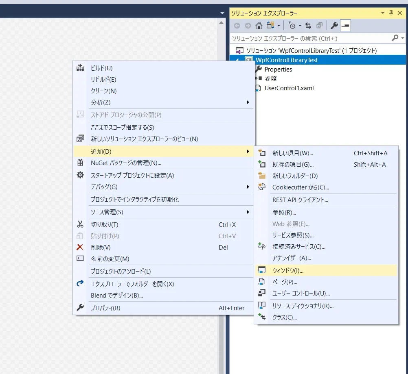The width and height of the screenshot is (408, 374).
Task: Click the search magnifier icon in Solution Explorer
Action: (x=395, y=38)
